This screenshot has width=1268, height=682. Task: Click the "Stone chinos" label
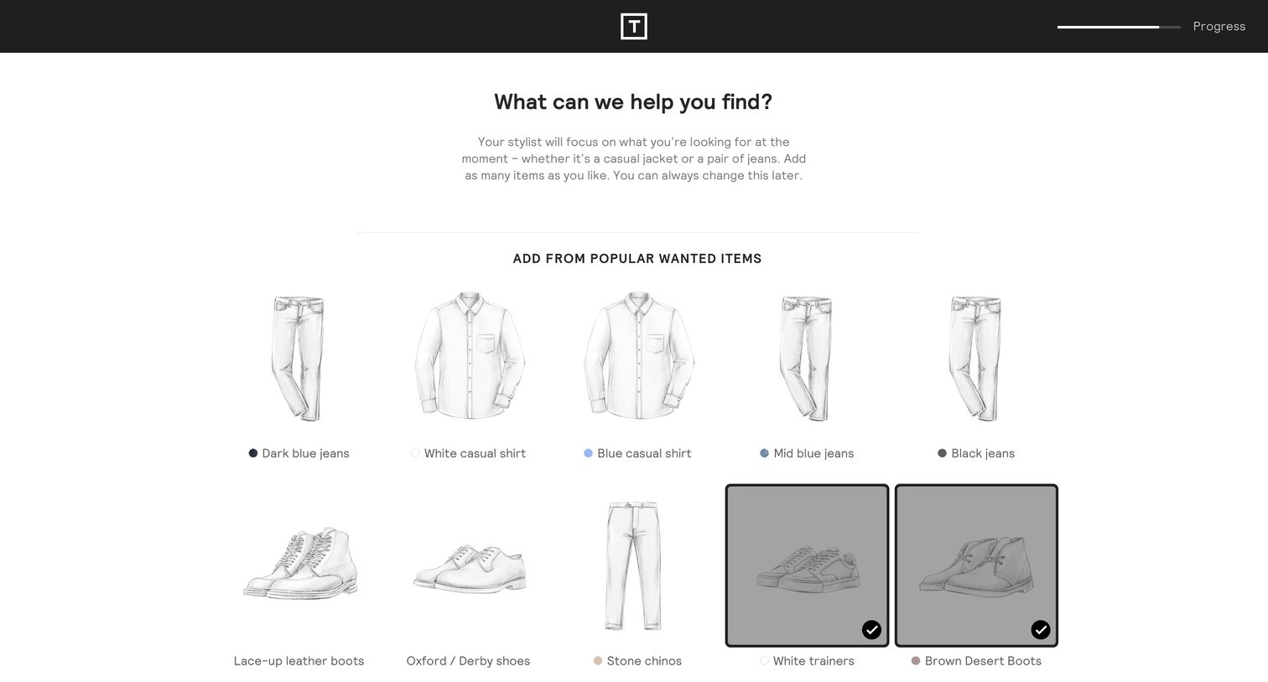(644, 661)
